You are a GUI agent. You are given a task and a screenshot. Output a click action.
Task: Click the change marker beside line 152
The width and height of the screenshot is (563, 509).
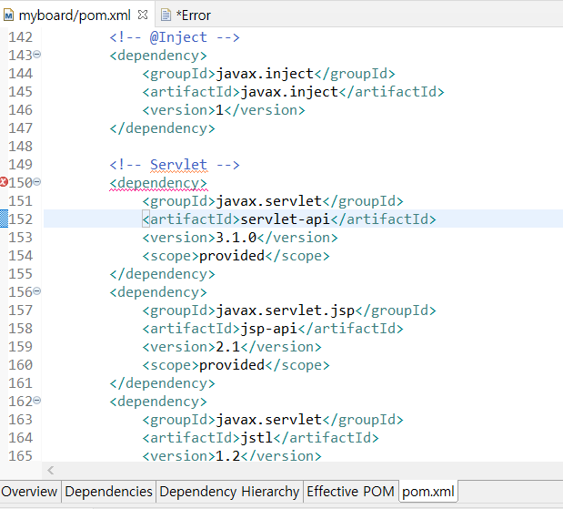click(x=4, y=219)
